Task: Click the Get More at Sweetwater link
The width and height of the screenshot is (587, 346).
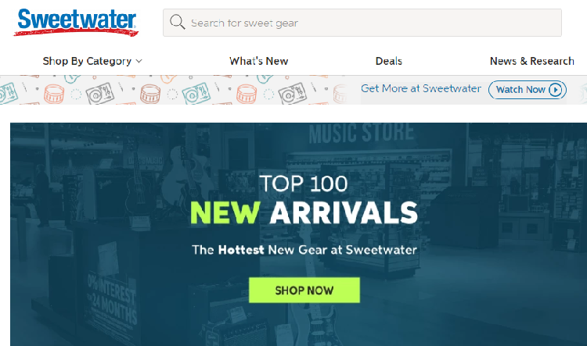Action: tap(421, 88)
